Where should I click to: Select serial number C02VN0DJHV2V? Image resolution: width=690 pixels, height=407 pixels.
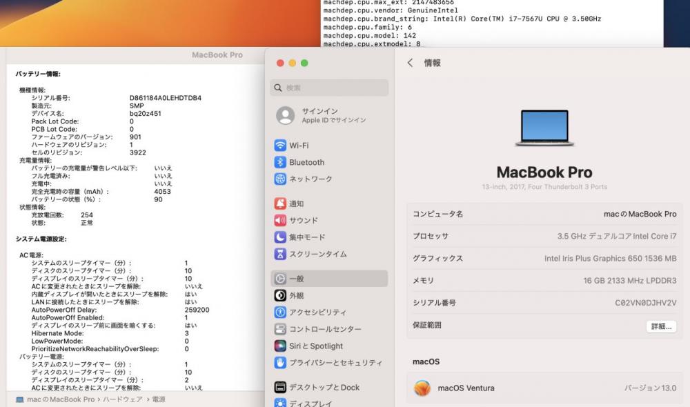point(646,303)
